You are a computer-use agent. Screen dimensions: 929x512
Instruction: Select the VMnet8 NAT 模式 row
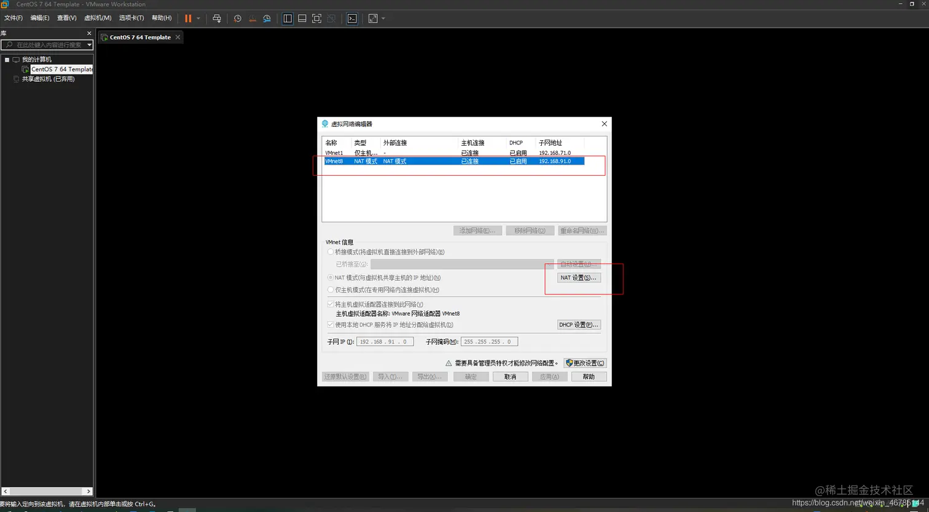click(454, 161)
